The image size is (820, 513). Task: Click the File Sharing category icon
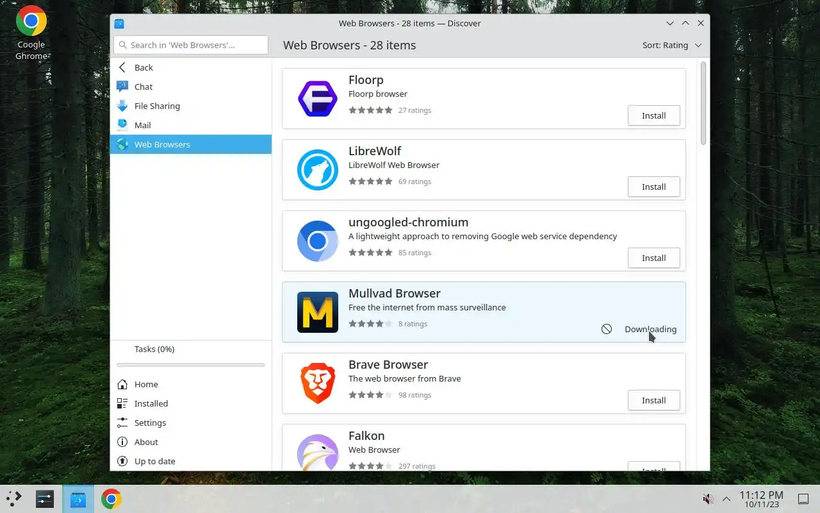(122, 106)
